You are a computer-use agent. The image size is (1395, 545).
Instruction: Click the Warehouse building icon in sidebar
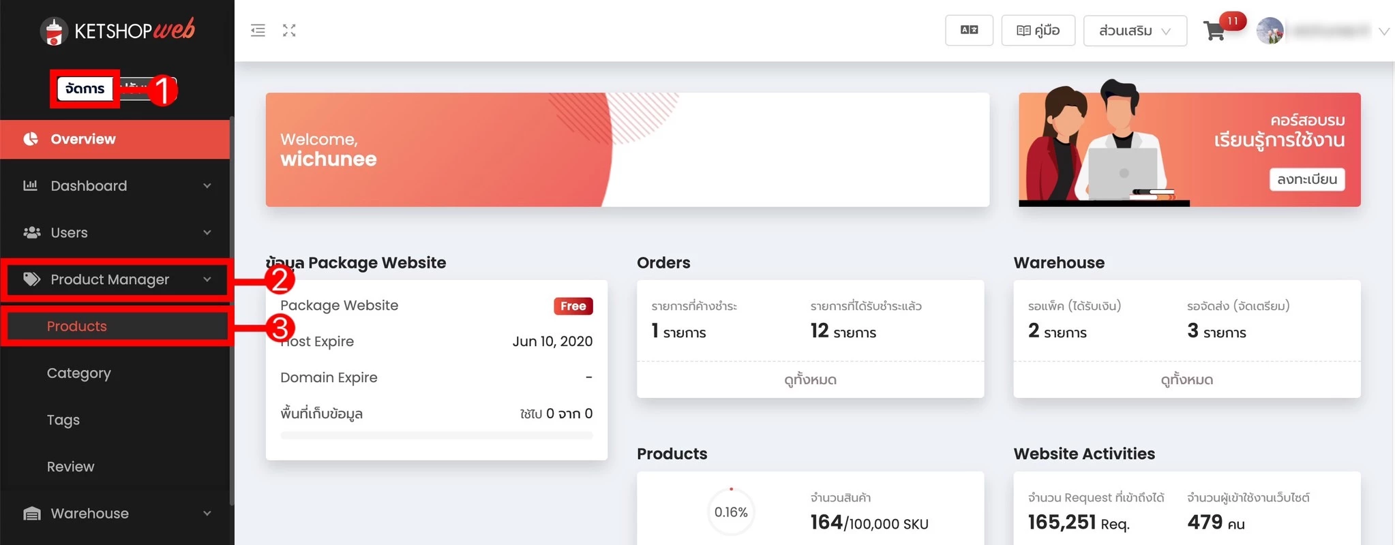point(31,514)
